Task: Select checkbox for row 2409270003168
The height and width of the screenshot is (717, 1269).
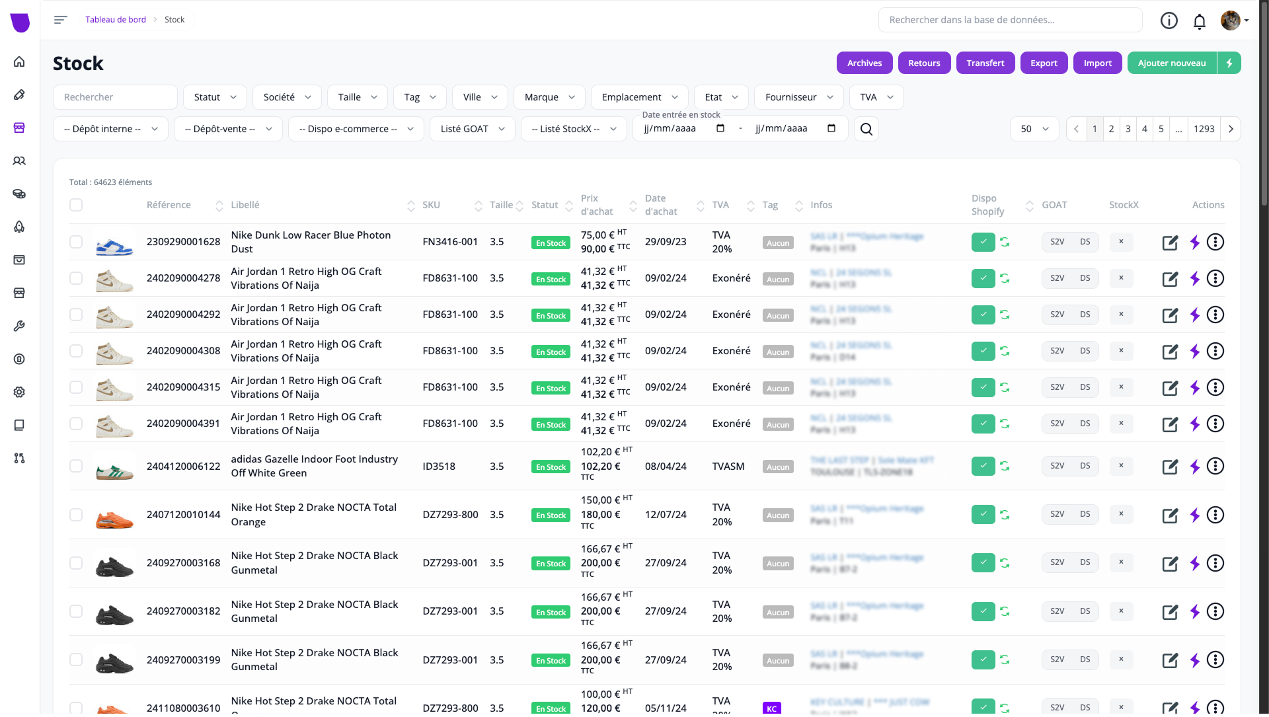Action: tap(76, 563)
